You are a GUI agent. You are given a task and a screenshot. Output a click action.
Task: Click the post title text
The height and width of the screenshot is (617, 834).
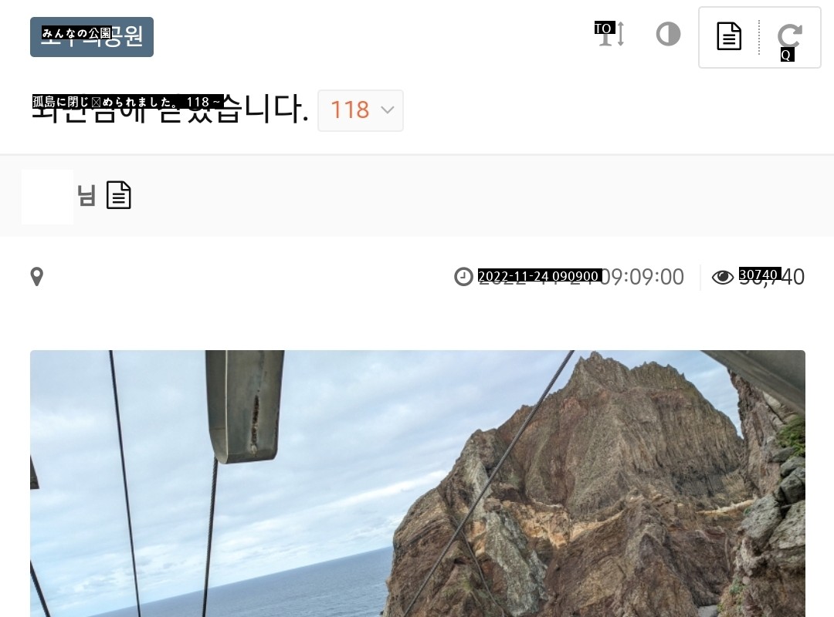tap(170, 109)
